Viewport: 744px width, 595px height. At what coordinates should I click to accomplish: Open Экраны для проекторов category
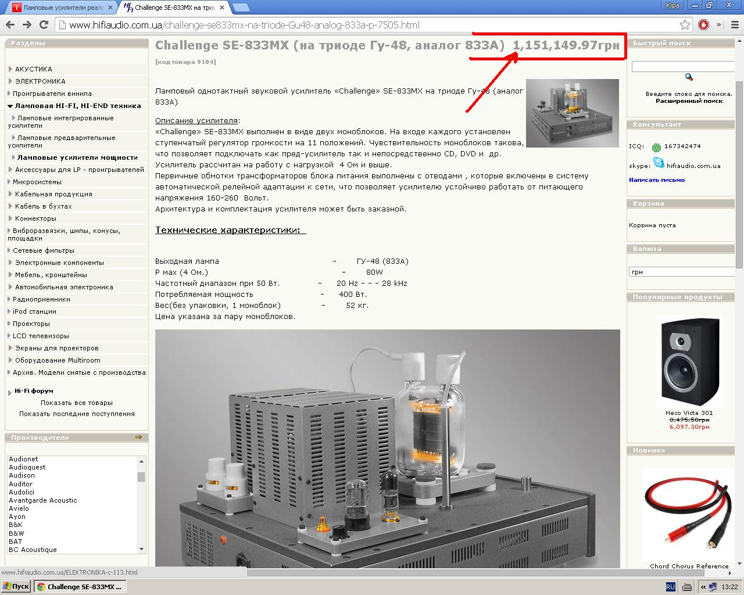point(57,348)
